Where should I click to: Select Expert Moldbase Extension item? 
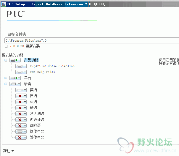(x=52, y=66)
